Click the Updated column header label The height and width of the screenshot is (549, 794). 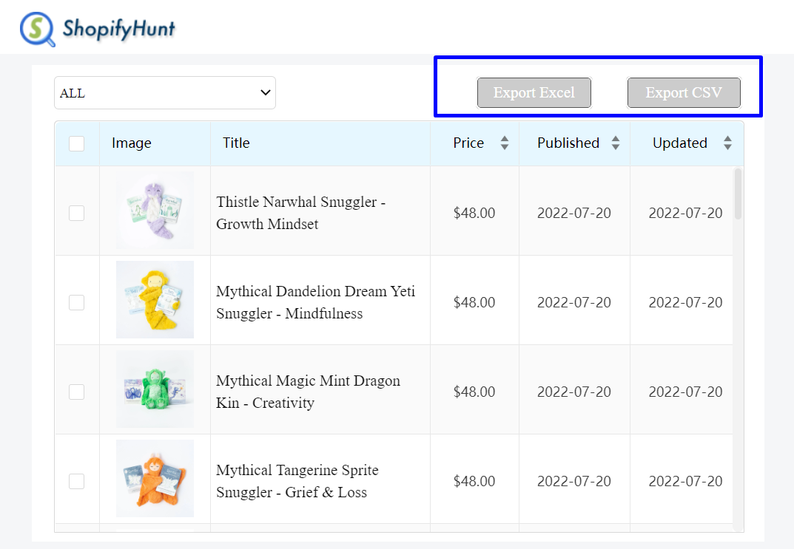coord(680,143)
